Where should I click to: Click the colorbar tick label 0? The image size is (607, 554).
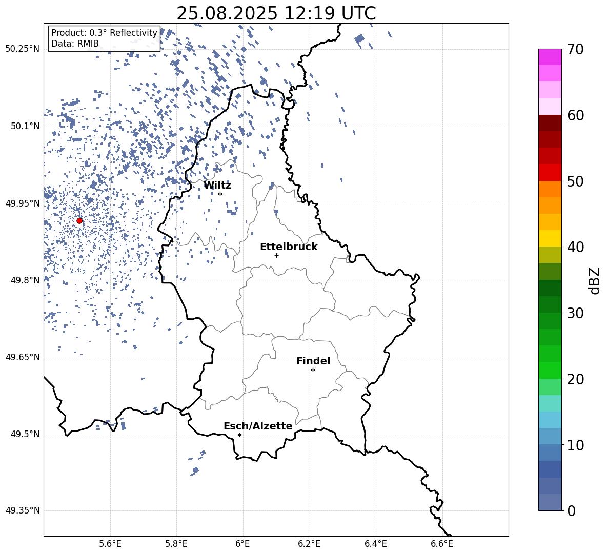tap(572, 511)
